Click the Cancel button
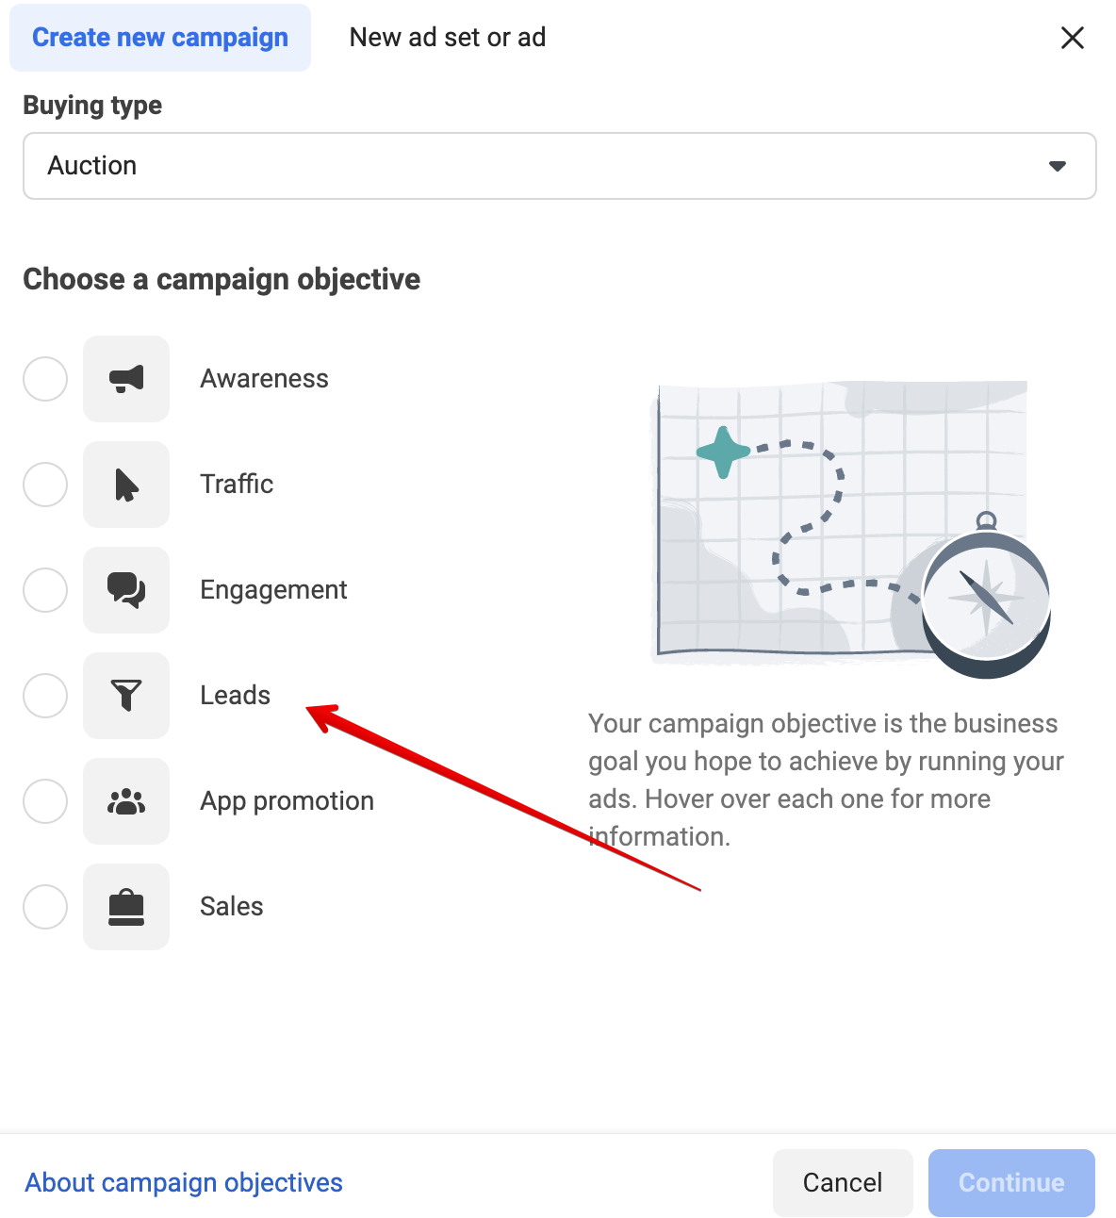The height and width of the screenshot is (1218, 1116). 843,1182
